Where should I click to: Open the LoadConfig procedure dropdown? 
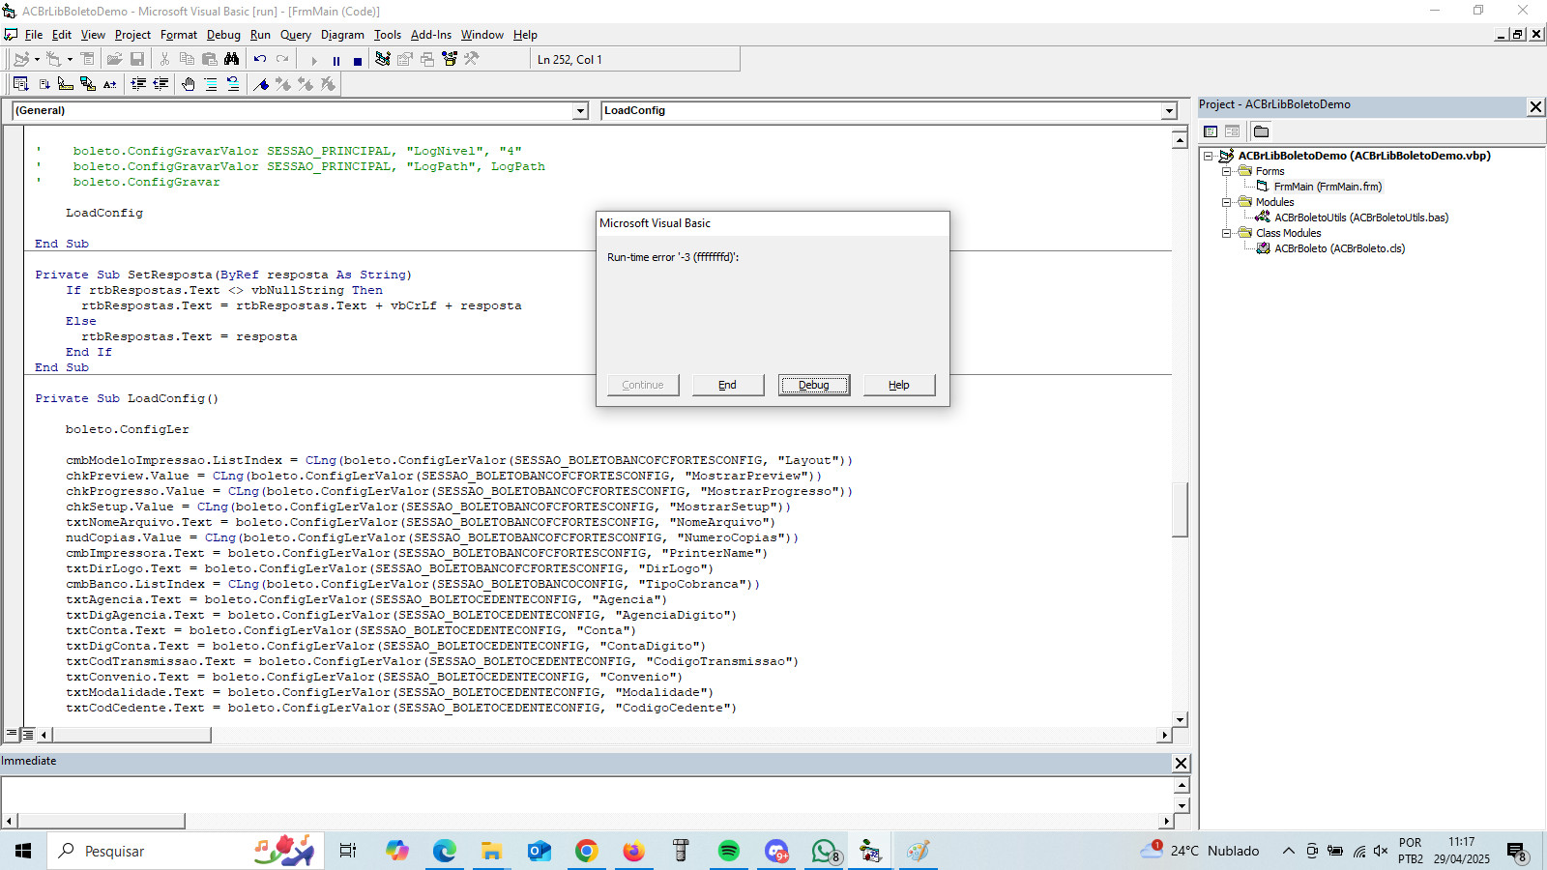click(1169, 111)
